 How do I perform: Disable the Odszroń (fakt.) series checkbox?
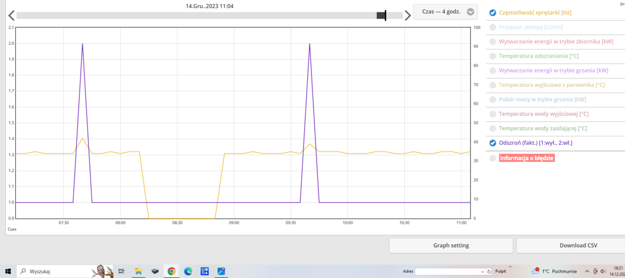pos(493,143)
